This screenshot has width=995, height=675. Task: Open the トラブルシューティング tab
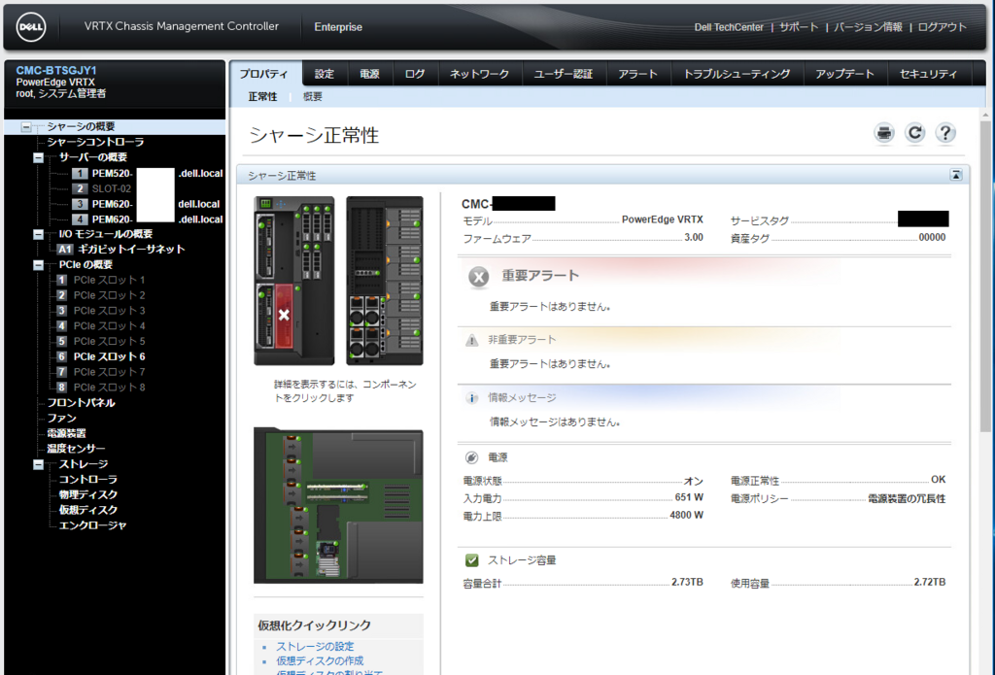coord(737,74)
